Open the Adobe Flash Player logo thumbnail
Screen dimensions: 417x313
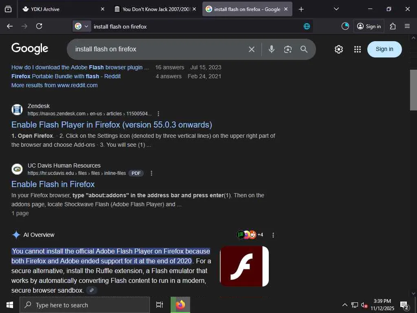pyautogui.click(x=244, y=267)
